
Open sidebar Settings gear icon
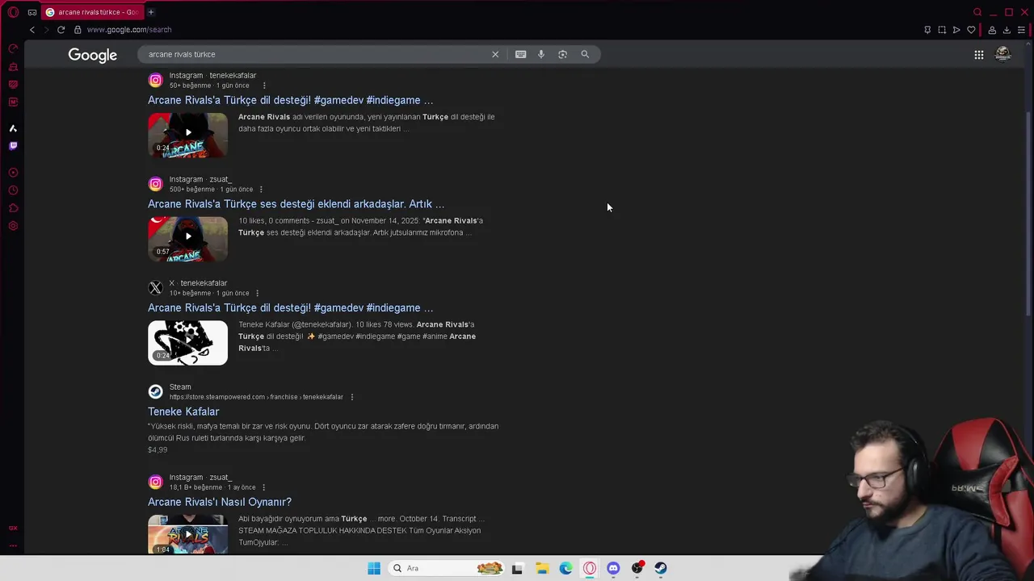pos(13,226)
